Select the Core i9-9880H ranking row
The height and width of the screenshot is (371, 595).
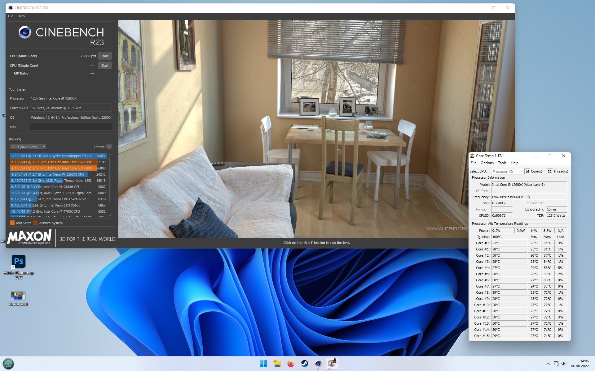pos(58,187)
